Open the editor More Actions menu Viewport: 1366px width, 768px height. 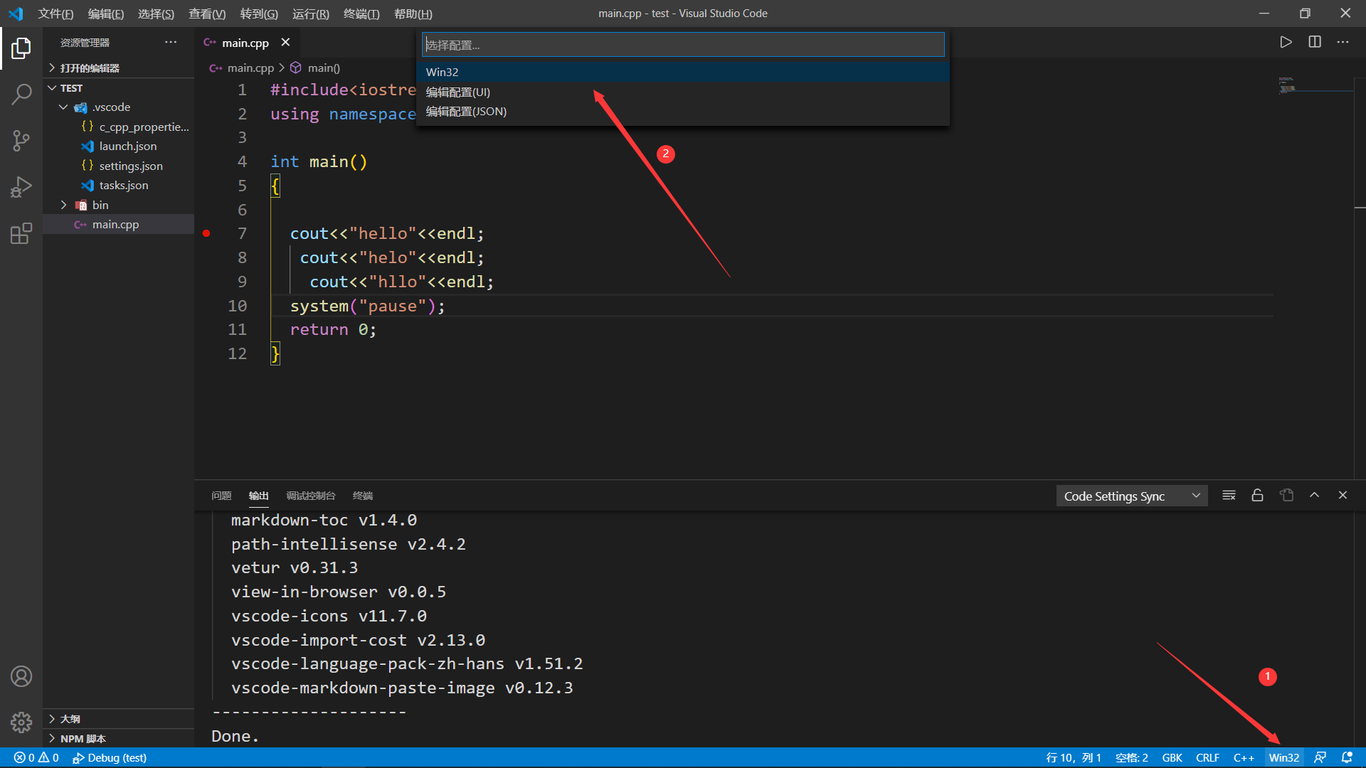coord(1343,42)
